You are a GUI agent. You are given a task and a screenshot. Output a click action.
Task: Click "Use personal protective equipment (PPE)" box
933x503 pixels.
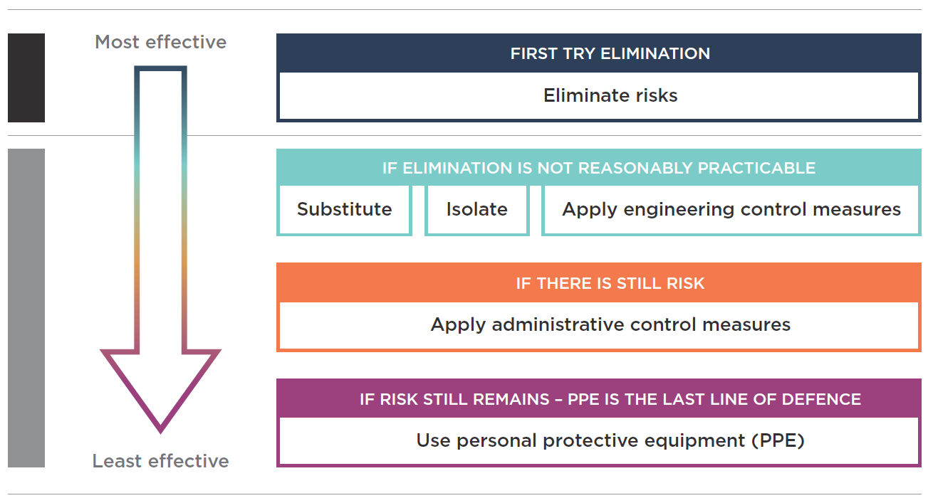coord(610,440)
